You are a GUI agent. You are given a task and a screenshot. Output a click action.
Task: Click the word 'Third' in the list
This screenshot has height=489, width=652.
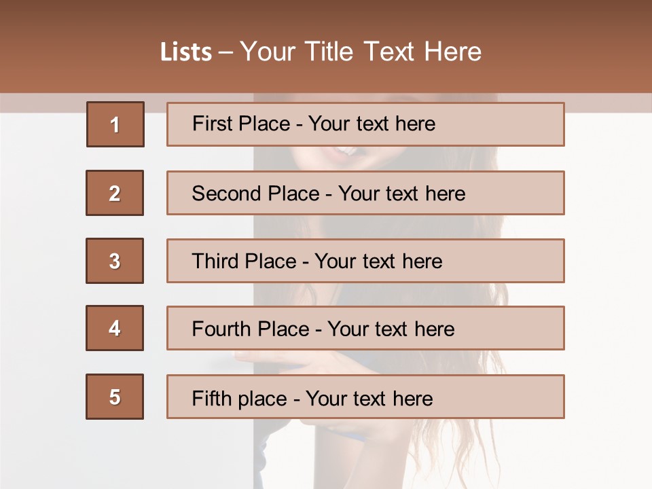215,261
